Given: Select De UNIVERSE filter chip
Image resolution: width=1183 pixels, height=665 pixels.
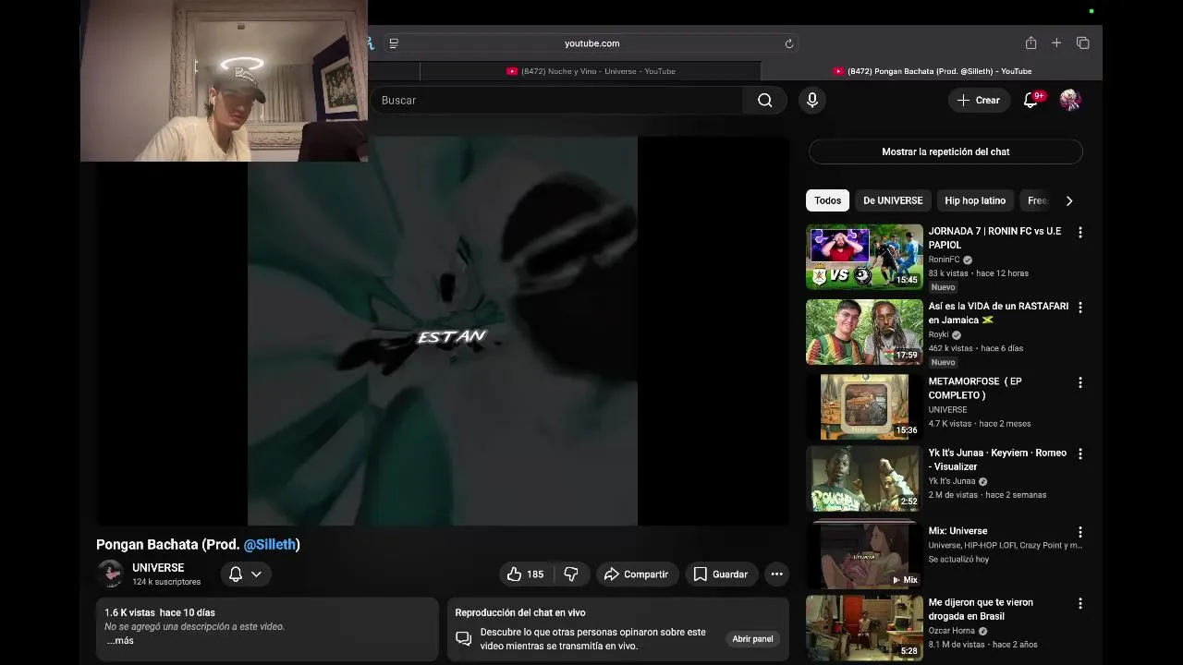Looking at the screenshot, I should pyautogui.click(x=893, y=200).
